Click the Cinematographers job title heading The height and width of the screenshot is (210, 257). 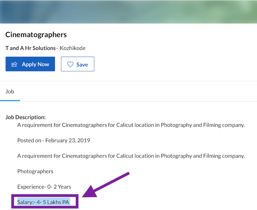(36, 35)
